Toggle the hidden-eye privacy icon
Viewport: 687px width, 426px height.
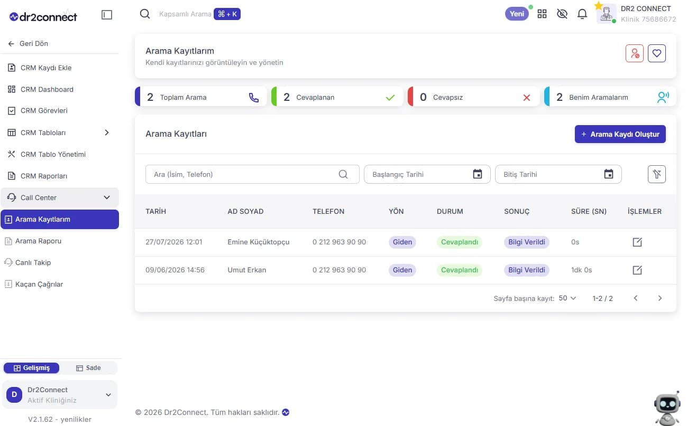tap(562, 14)
